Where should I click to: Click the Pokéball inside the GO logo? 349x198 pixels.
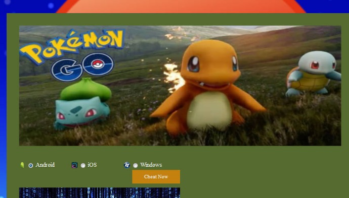(98, 64)
